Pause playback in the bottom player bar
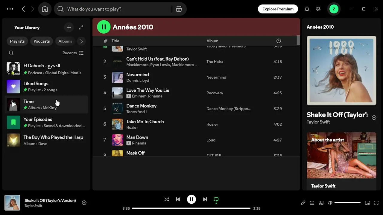The height and width of the screenshot is (215, 383). [191, 199]
